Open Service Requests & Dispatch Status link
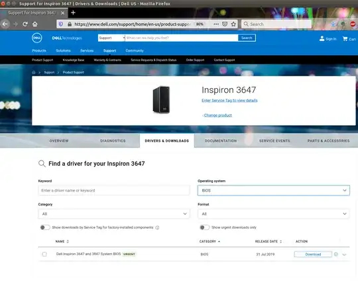Screen dimensions: 358x281 154,60
